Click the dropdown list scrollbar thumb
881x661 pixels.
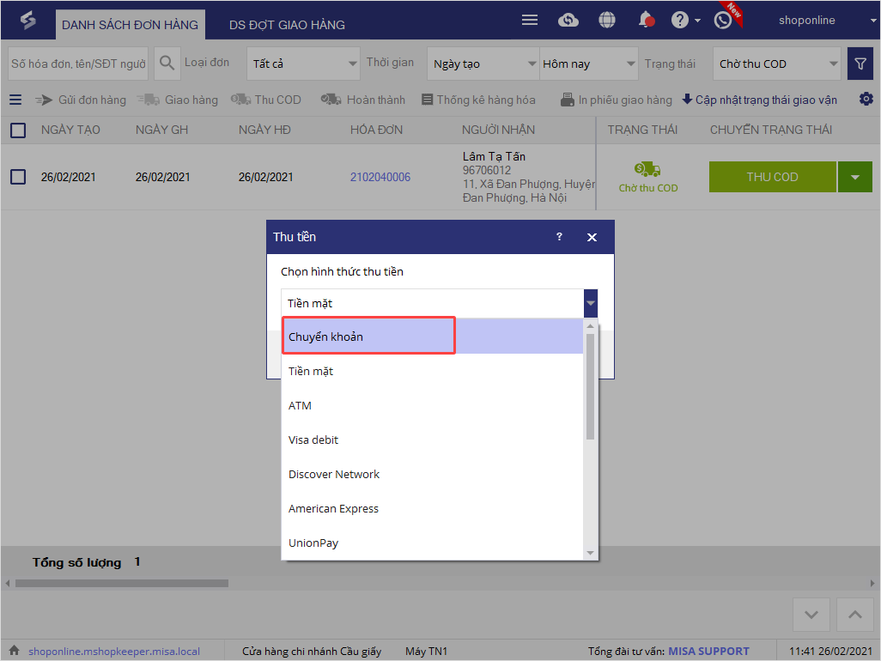pyautogui.click(x=590, y=386)
